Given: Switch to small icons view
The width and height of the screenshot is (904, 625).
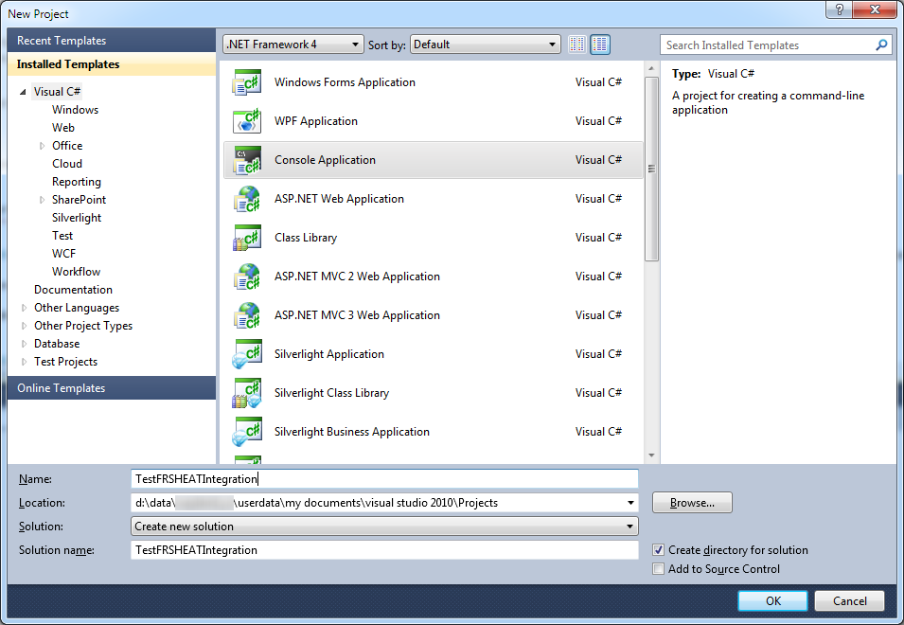Looking at the screenshot, I should pyautogui.click(x=577, y=45).
